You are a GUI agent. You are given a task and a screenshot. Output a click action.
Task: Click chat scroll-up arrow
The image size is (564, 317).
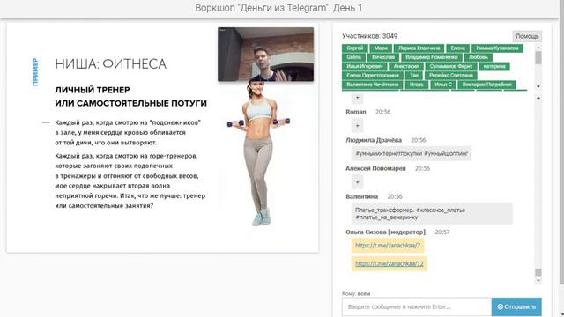(538, 98)
